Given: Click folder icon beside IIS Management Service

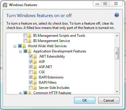Looking at the screenshot, I should (29, 41).
